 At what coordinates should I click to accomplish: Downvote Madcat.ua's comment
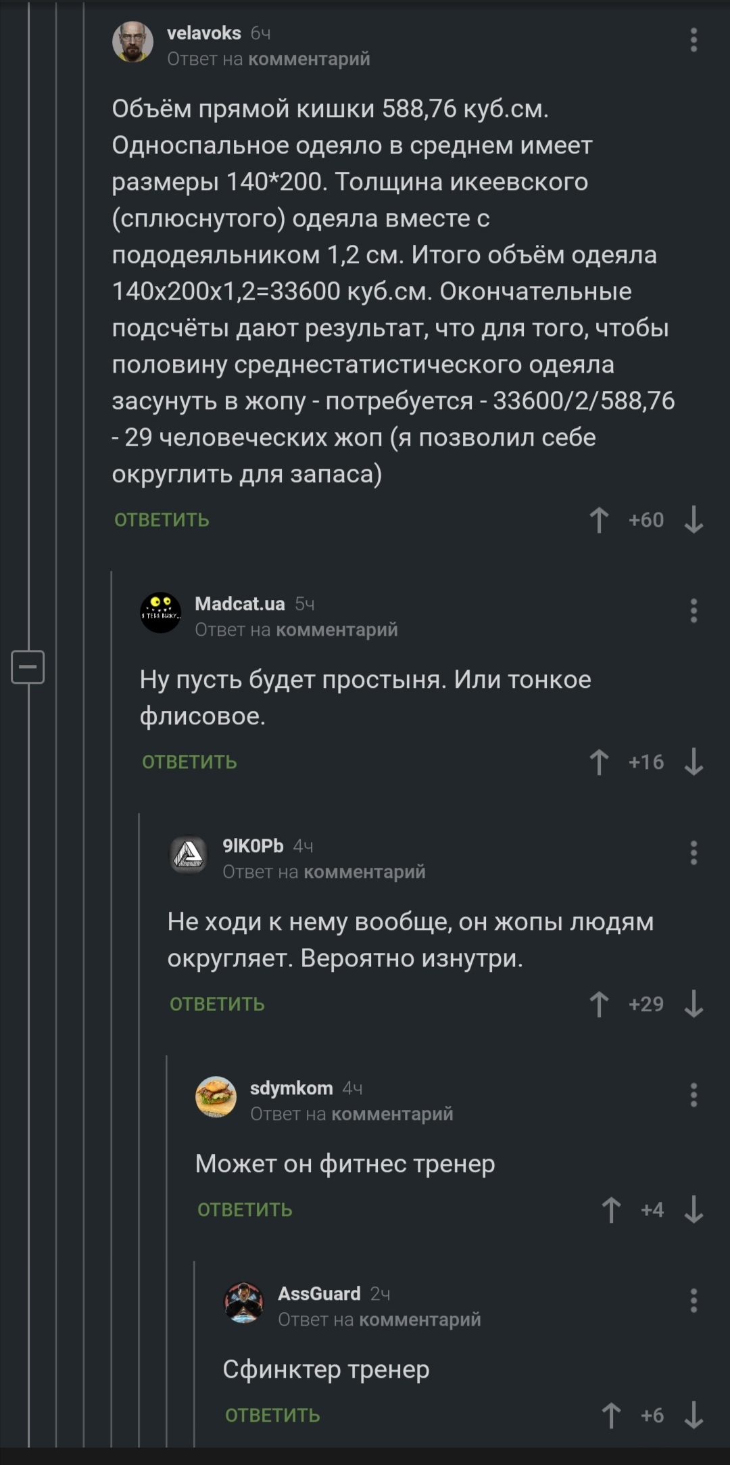pyautogui.click(x=693, y=762)
